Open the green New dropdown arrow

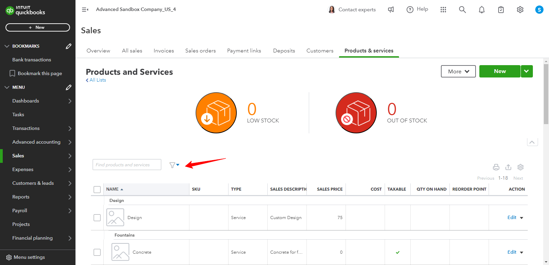pos(527,71)
